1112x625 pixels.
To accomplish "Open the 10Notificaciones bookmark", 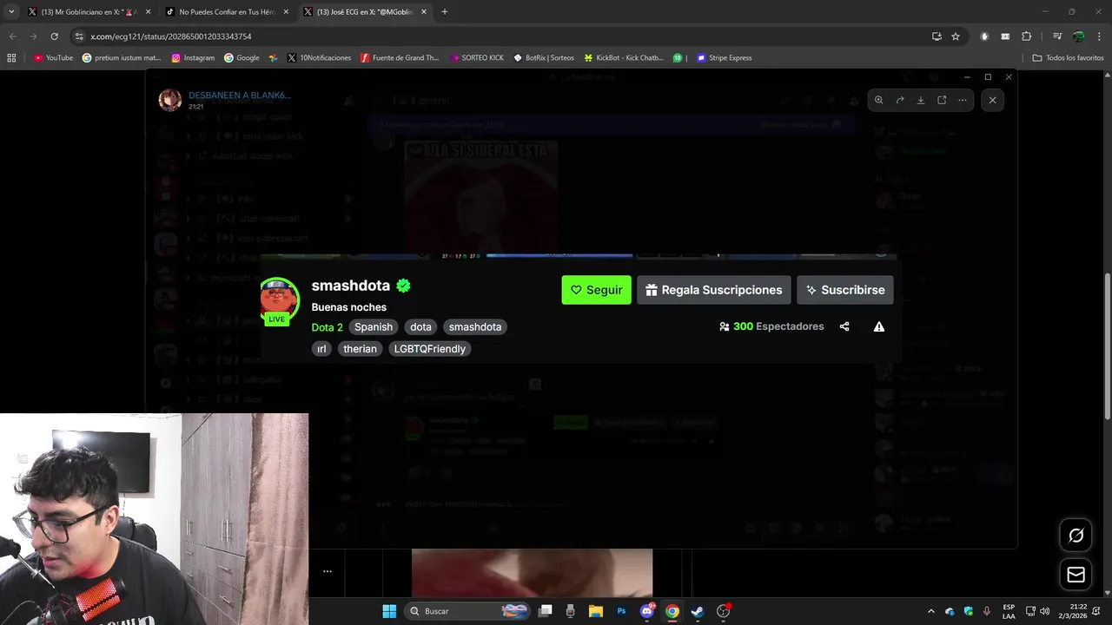I will coord(319,58).
